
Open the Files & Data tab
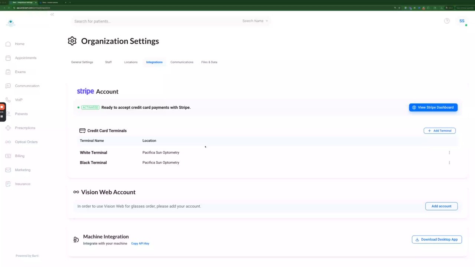[209, 62]
